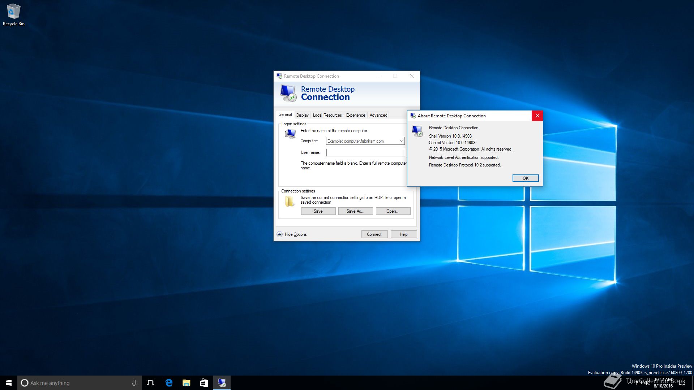Viewport: 694px width, 390px height.
Task: Open Task View from taskbar
Action: (x=150, y=383)
